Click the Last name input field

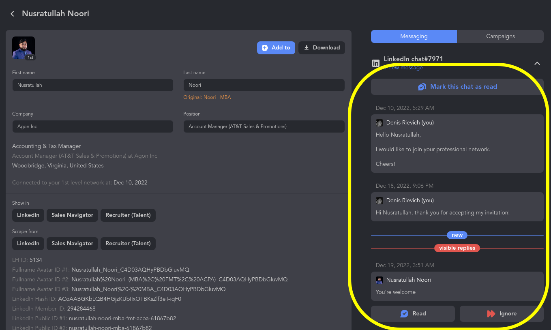264,85
